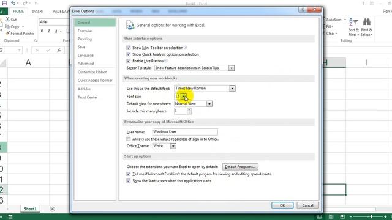Toggle Tell me if Excel isn't default program

[x=129, y=174]
